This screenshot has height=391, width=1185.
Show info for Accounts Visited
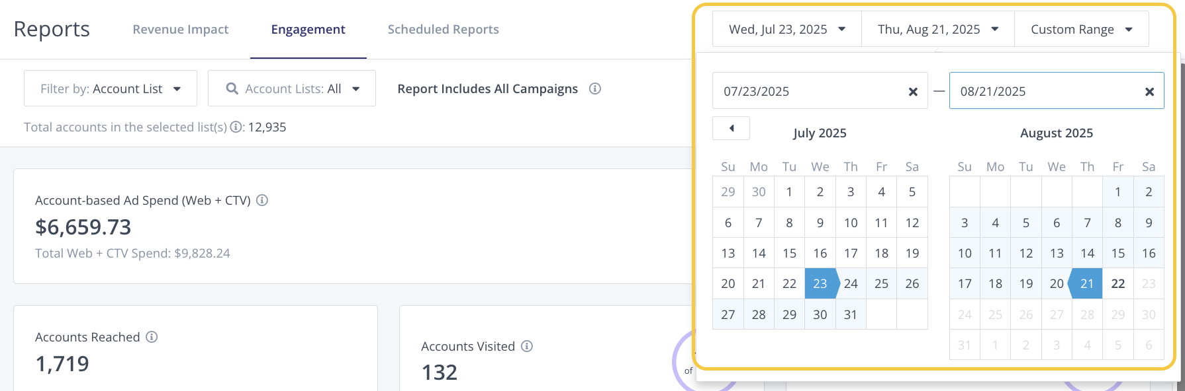(527, 346)
